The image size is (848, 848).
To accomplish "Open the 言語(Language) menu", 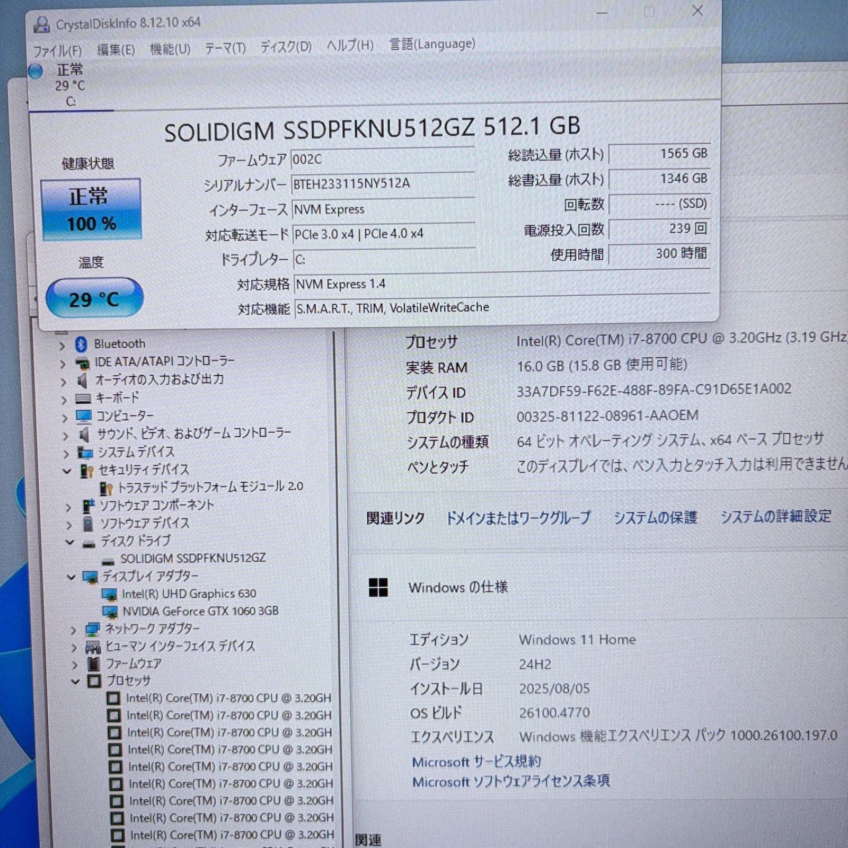I will (432, 44).
